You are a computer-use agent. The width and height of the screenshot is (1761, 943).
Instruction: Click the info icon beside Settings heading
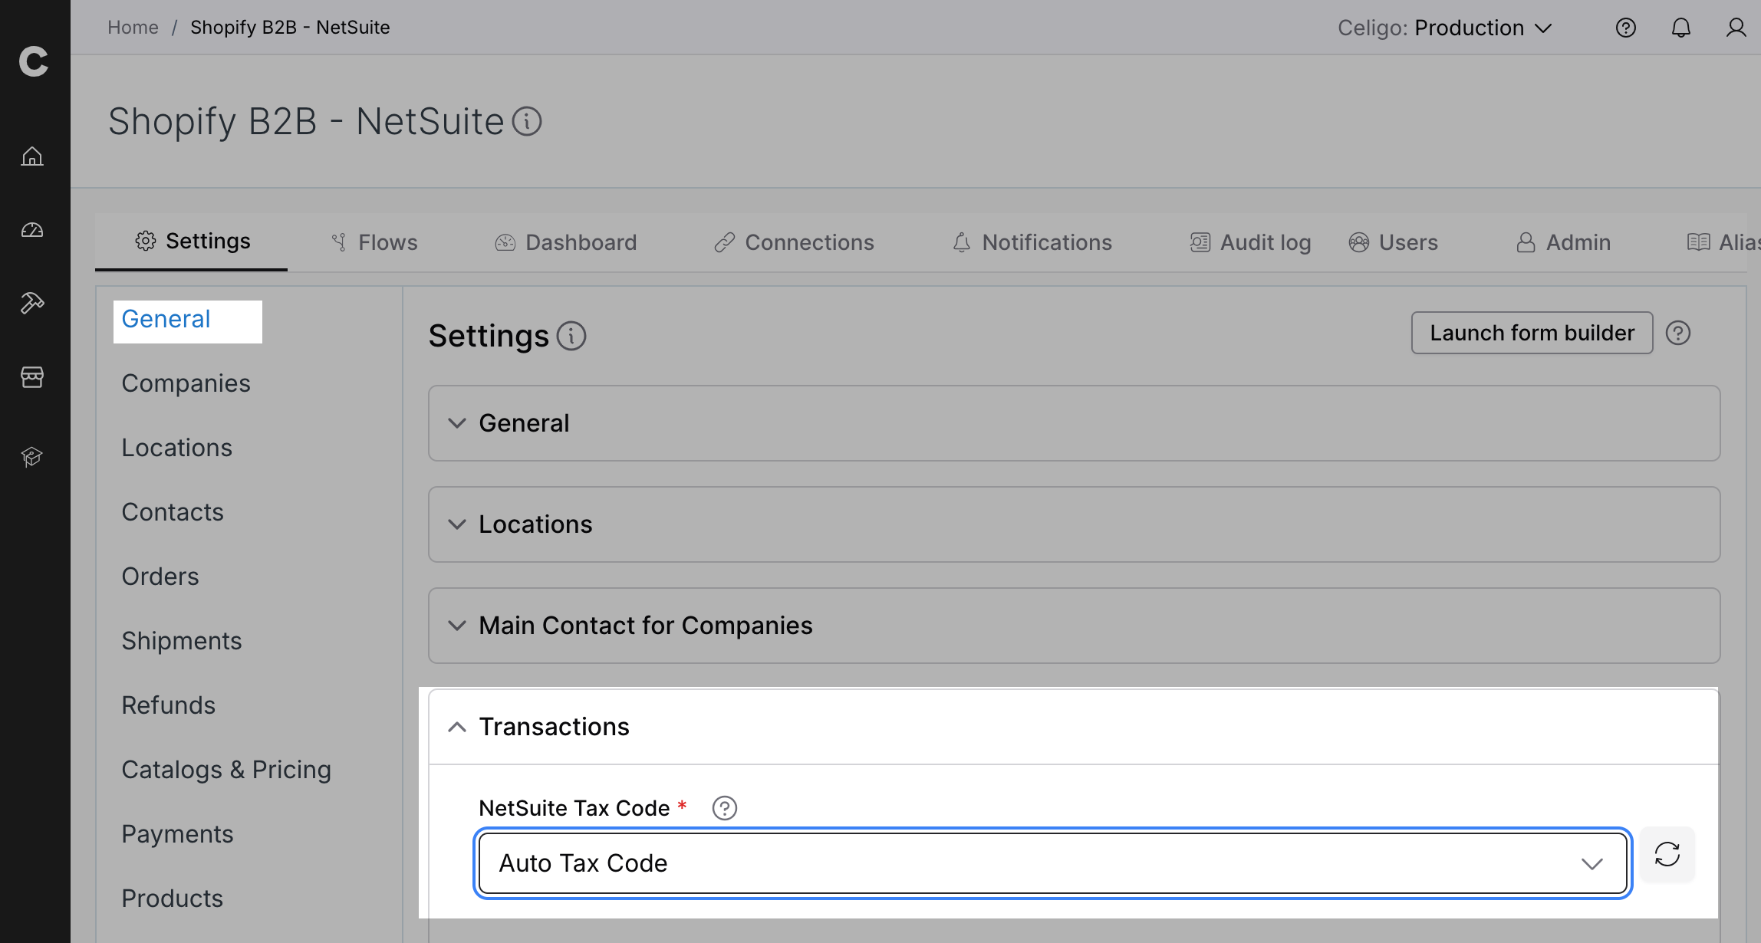click(571, 336)
